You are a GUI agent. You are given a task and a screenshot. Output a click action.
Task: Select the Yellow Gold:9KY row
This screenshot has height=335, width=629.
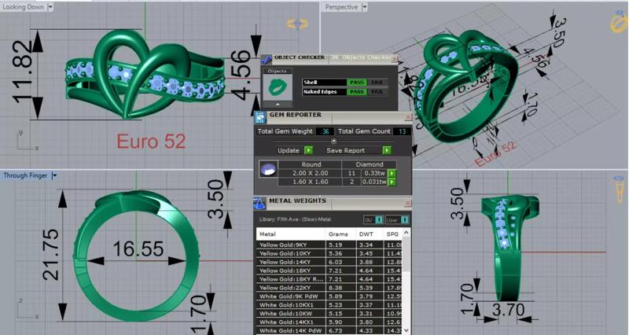tap(329, 245)
